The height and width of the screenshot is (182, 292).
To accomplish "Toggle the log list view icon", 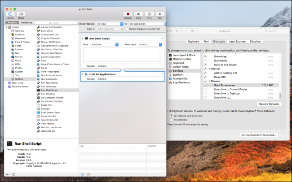I will (82, 174).
